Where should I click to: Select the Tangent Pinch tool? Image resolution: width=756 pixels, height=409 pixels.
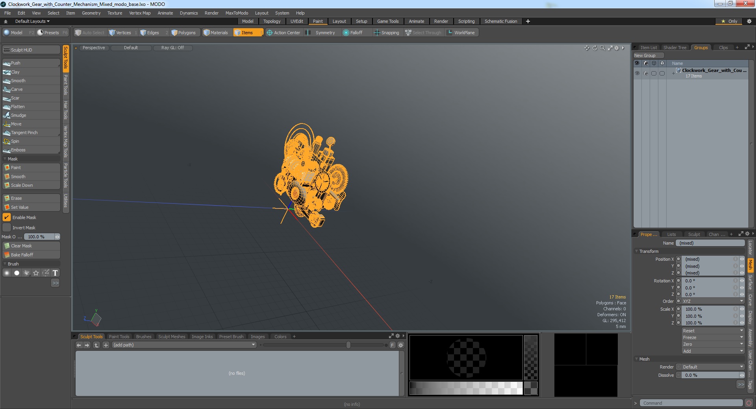pos(31,133)
